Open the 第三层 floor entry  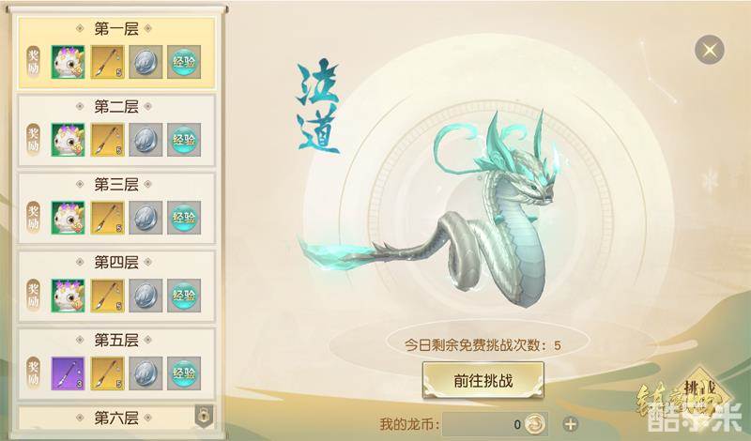[116, 208]
